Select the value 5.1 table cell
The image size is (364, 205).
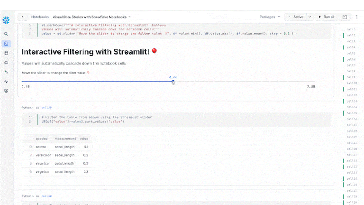[86, 147]
